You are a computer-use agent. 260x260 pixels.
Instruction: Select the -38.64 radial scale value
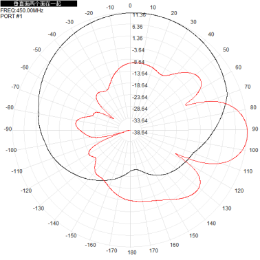140,133
